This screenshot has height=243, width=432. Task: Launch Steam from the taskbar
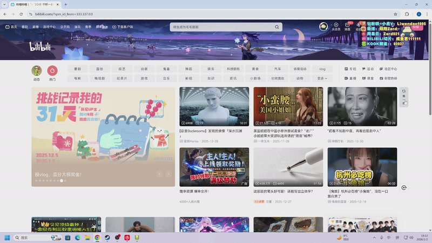point(107,238)
